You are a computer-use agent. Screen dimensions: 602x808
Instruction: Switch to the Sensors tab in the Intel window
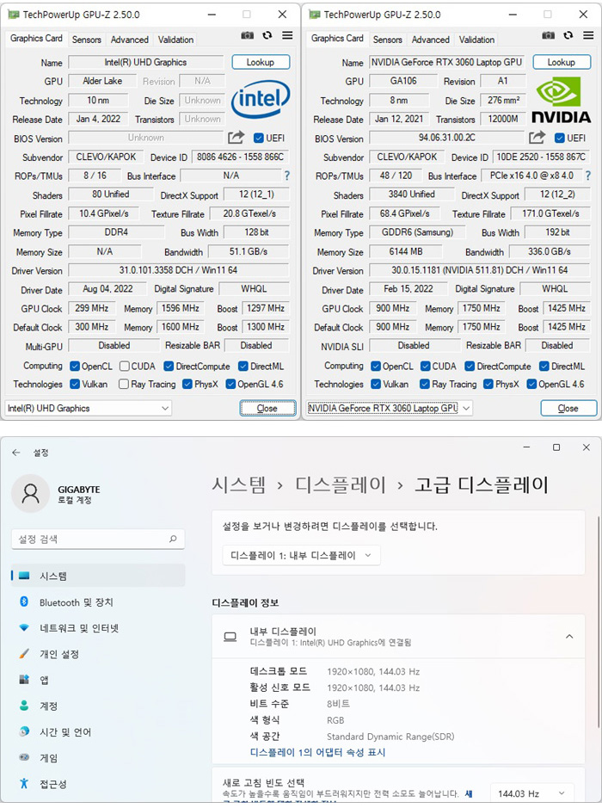pyautogui.click(x=87, y=40)
